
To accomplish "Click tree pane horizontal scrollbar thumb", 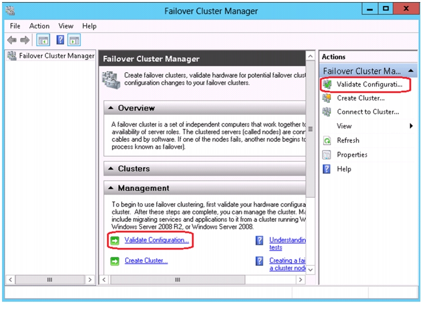I will (50, 280).
